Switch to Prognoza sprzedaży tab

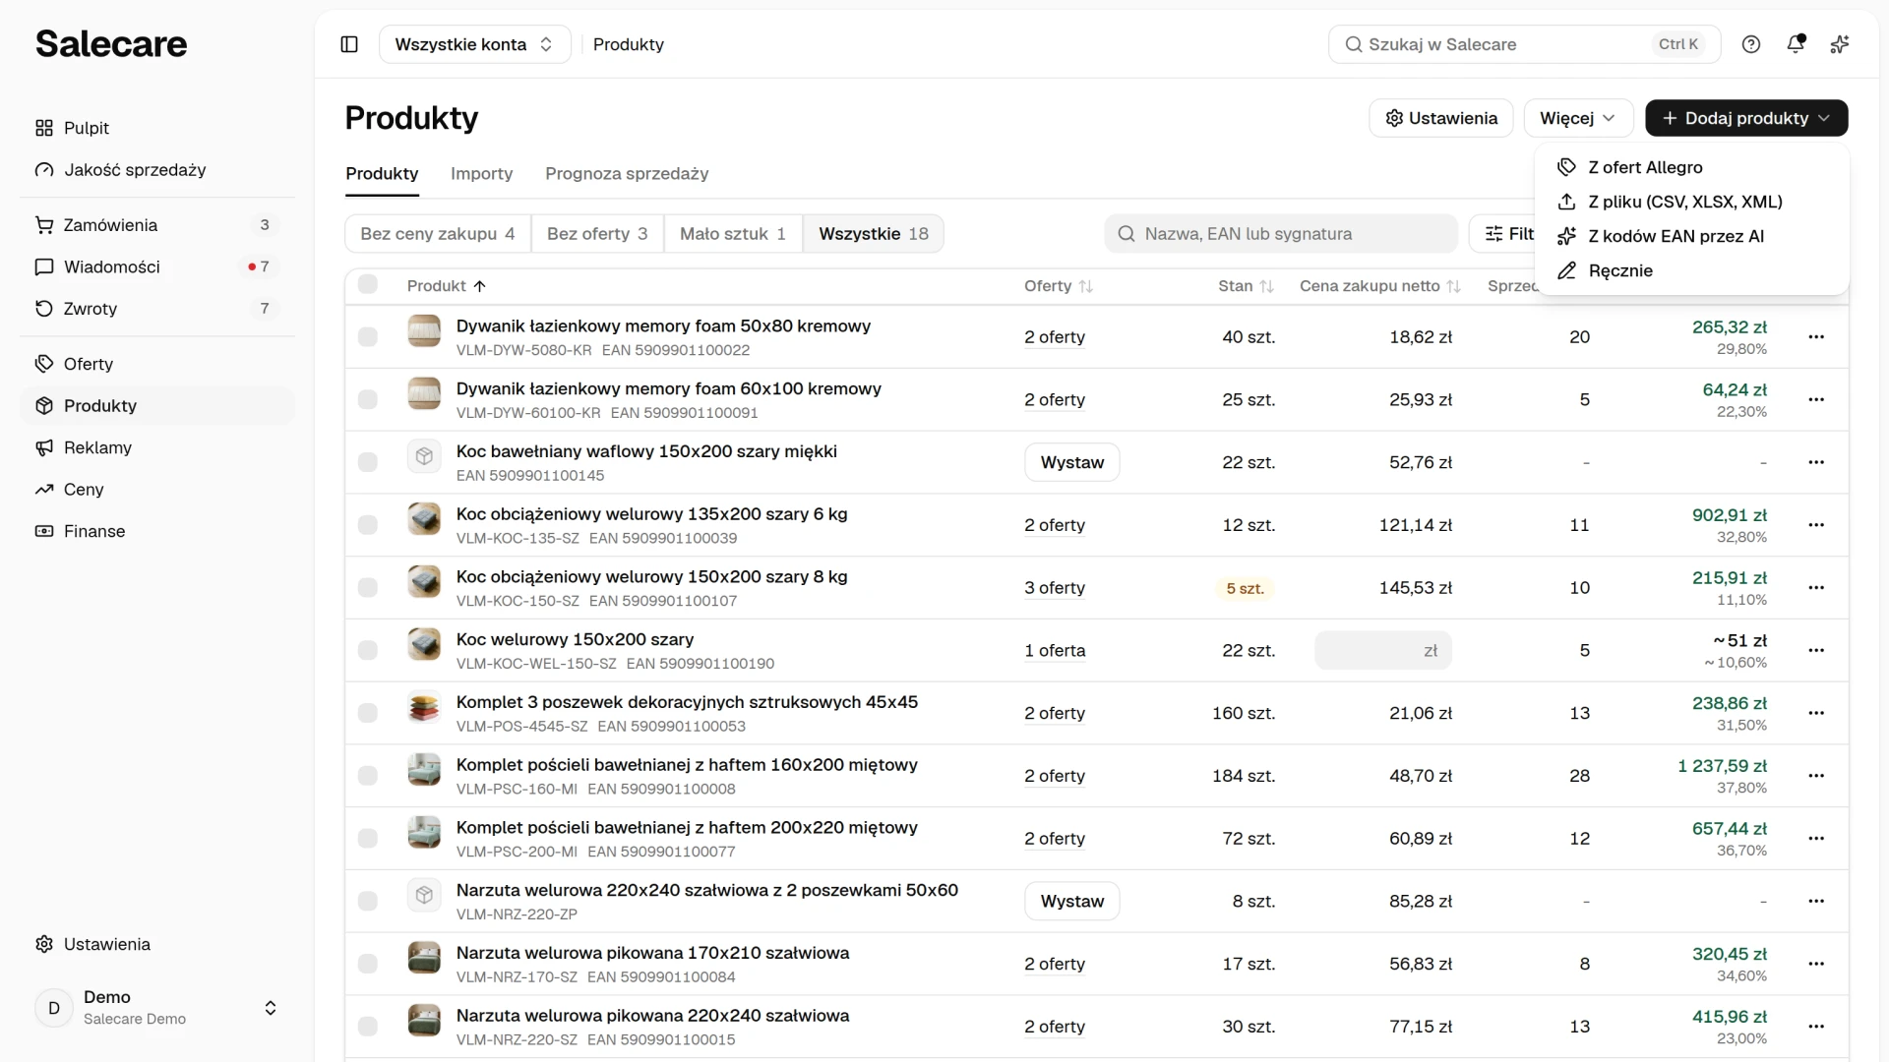pyautogui.click(x=627, y=174)
